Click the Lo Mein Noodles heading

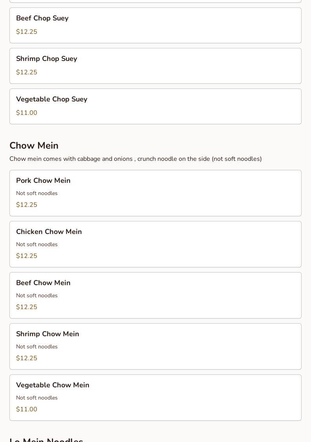(x=46, y=440)
